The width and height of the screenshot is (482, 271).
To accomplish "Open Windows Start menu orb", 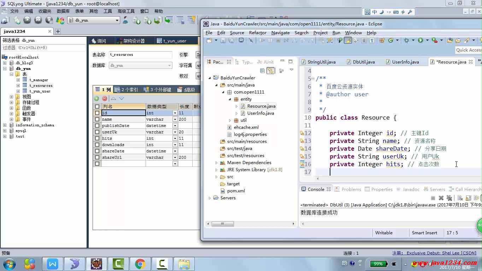I will click(9, 264).
